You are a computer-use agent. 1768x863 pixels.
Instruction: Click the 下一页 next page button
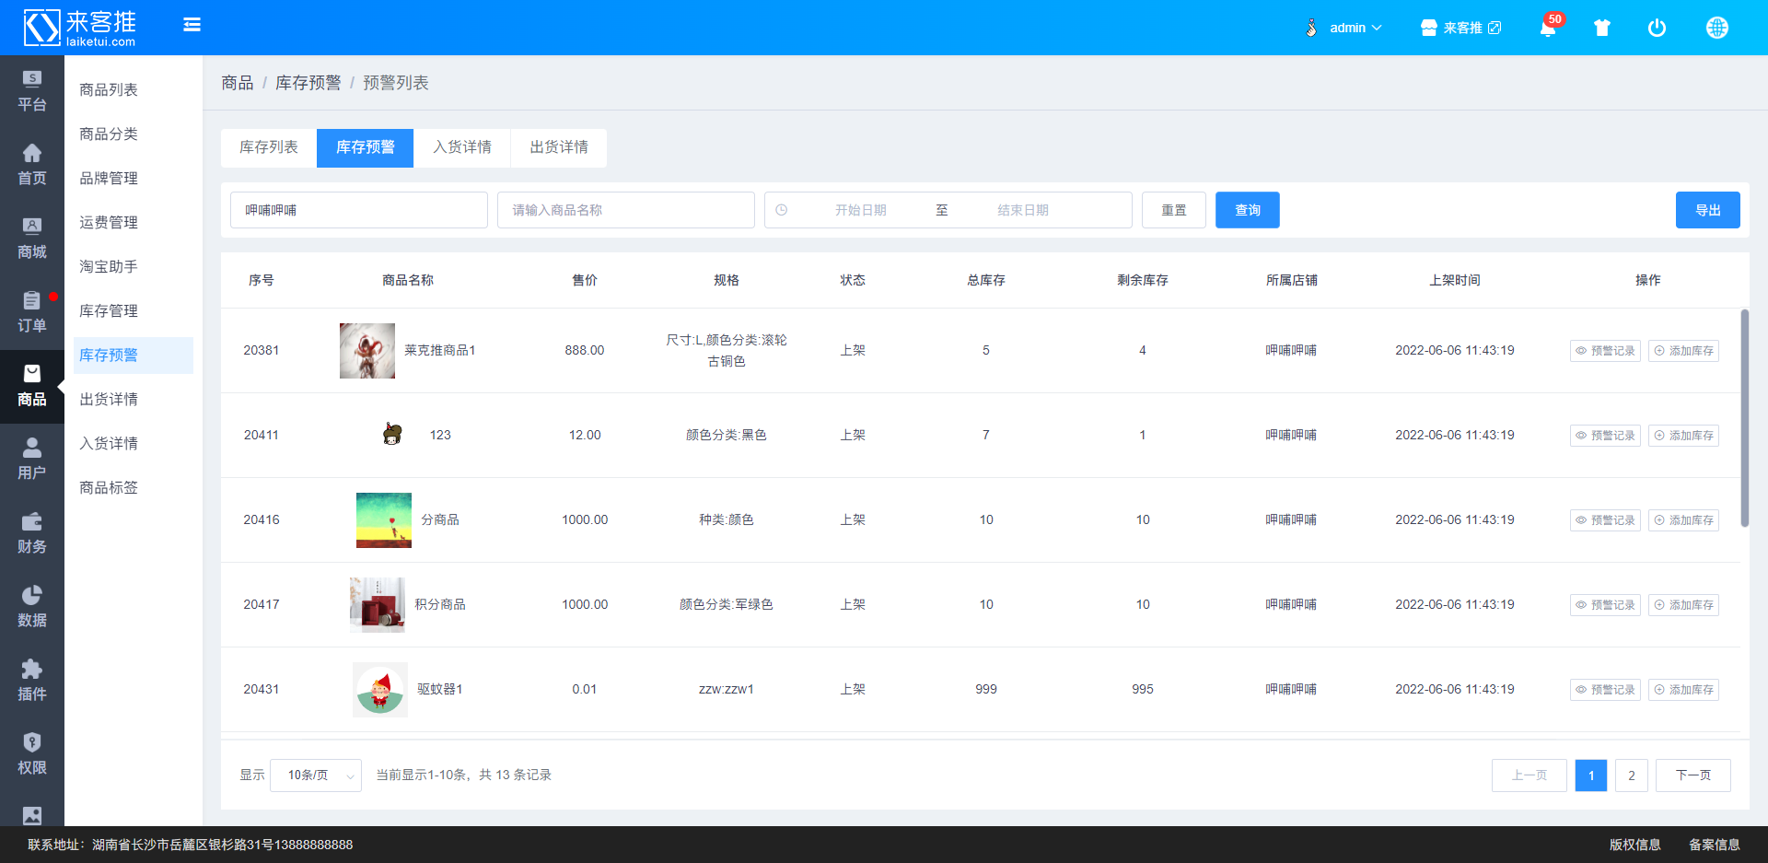click(x=1693, y=776)
